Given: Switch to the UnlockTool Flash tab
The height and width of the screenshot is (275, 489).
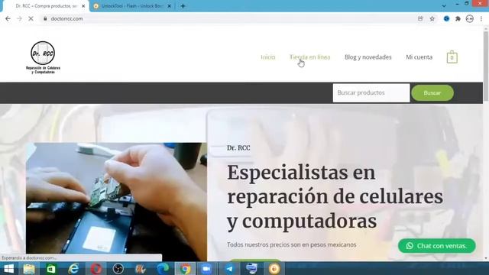Looking at the screenshot, I should coord(132,6).
